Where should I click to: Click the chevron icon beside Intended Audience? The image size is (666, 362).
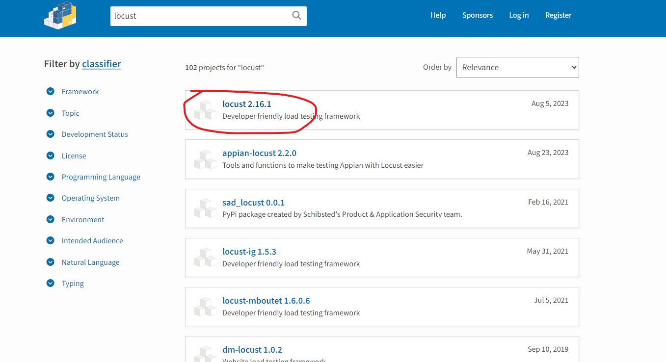click(50, 240)
